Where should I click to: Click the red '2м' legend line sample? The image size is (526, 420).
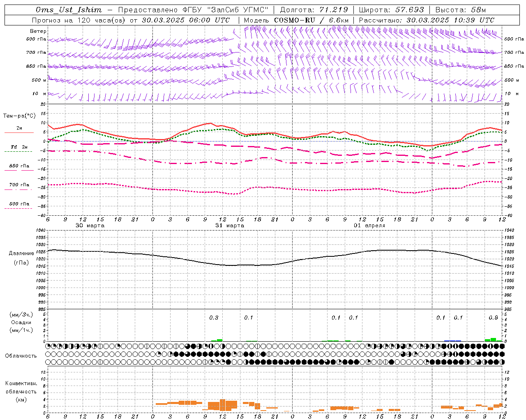(x=19, y=132)
